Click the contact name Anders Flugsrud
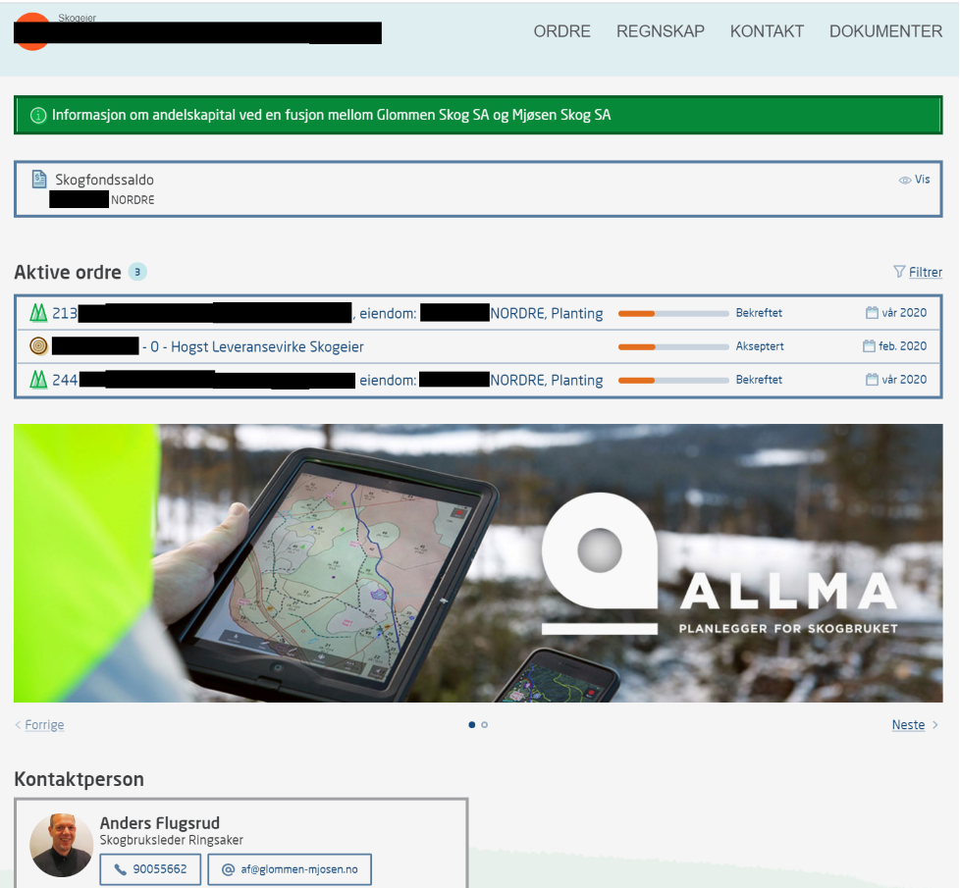Image resolution: width=960 pixels, height=888 pixels. tap(160, 823)
